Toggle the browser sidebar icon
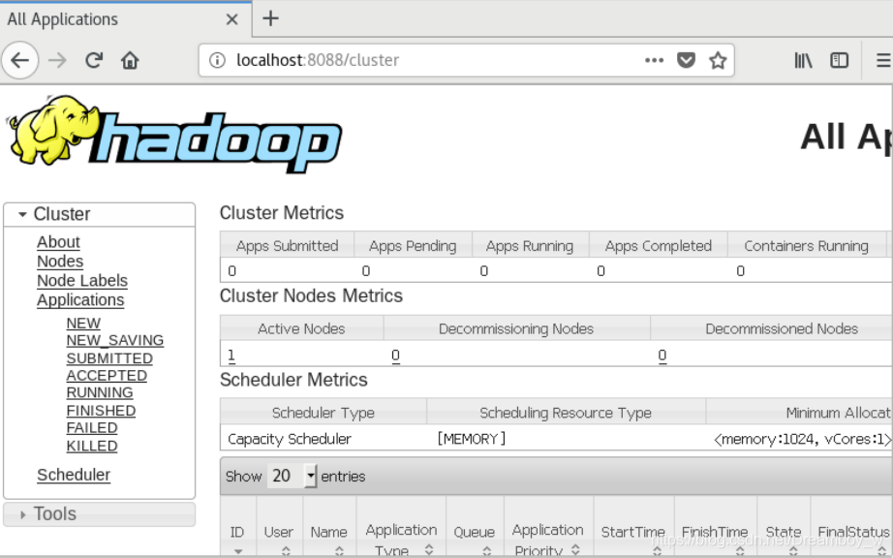893x558 pixels. 839,60
